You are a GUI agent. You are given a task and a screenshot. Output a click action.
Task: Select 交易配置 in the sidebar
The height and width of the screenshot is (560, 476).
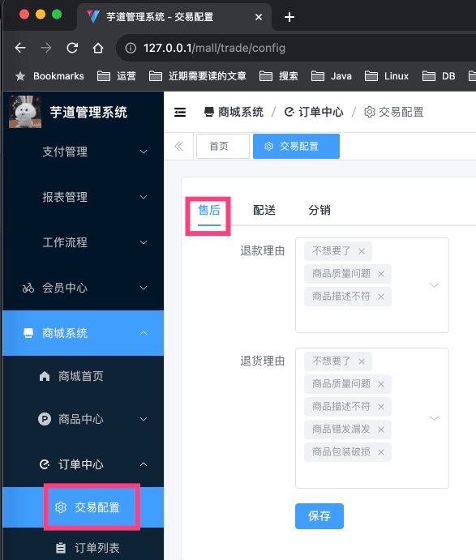click(x=84, y=507)
